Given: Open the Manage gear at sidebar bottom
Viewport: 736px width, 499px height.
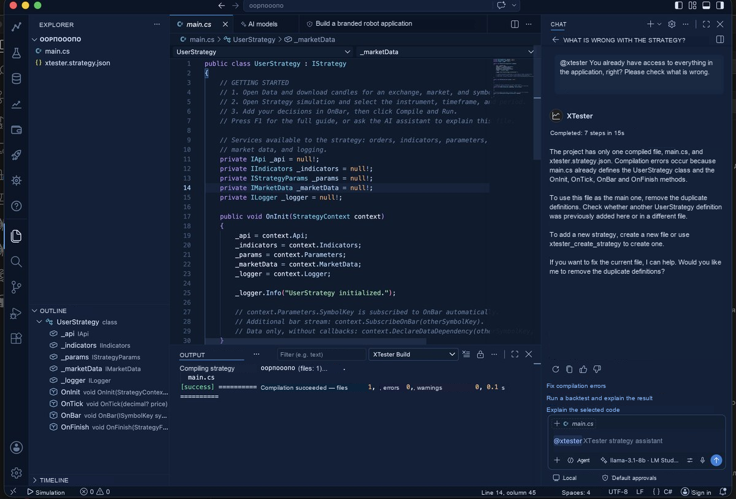Looking at the screenshot, I should (x=17, y=473).
